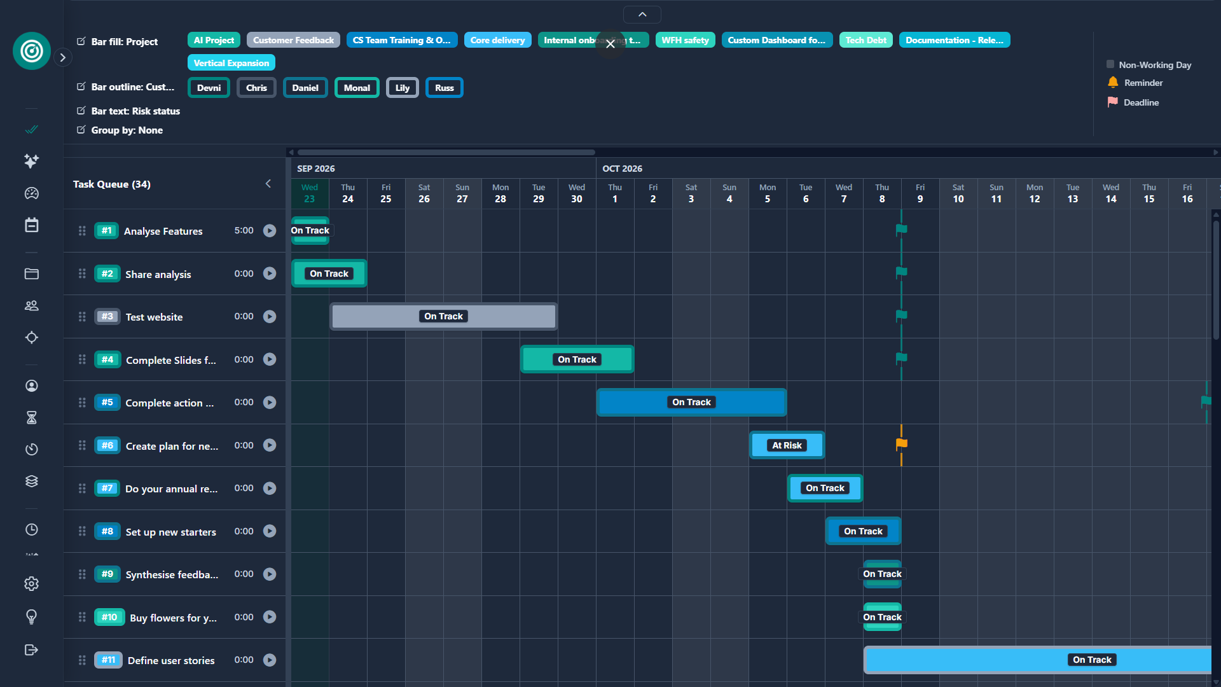Toggle the Documentation - Rele... legend chip
Screen dimensions: 1221x687
point(955,40)
